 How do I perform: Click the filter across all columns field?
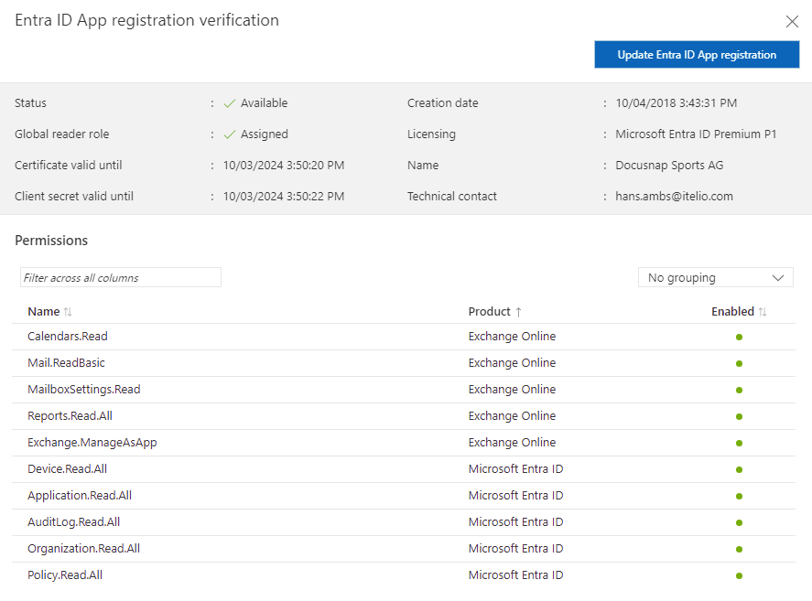click(x=120, y=277)
